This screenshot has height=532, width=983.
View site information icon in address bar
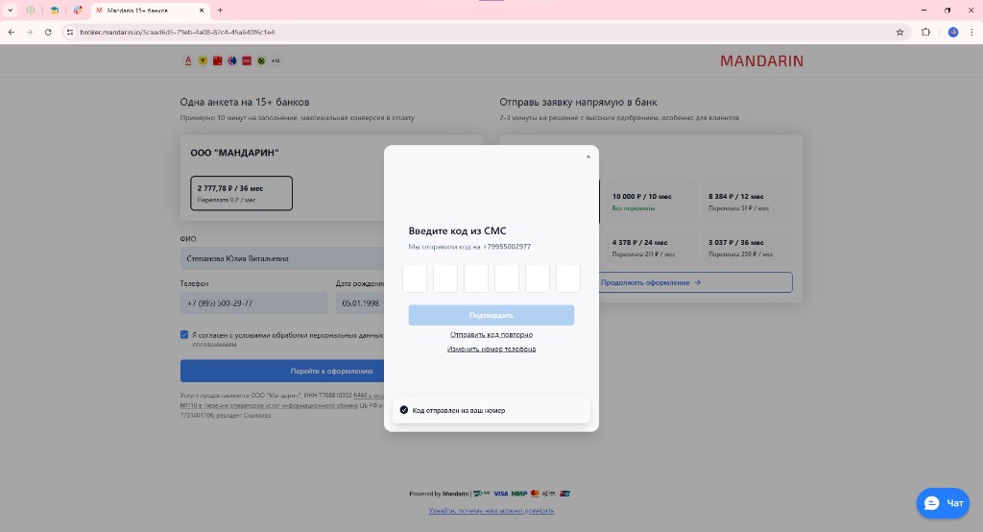[70, 32]
